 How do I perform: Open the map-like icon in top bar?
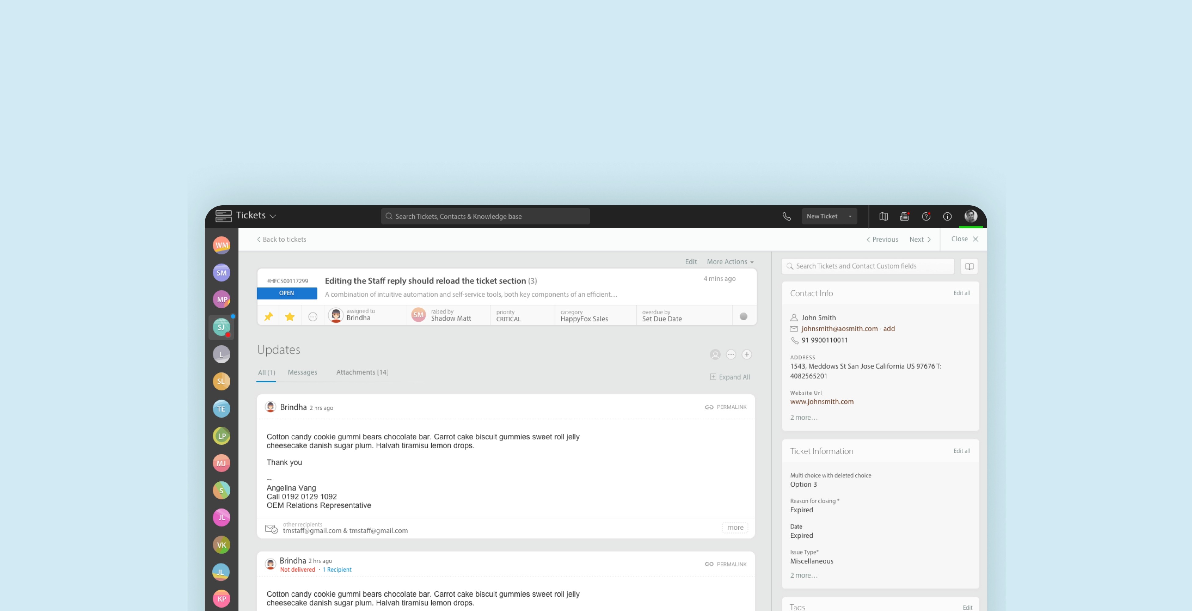(x=883, y=217)
